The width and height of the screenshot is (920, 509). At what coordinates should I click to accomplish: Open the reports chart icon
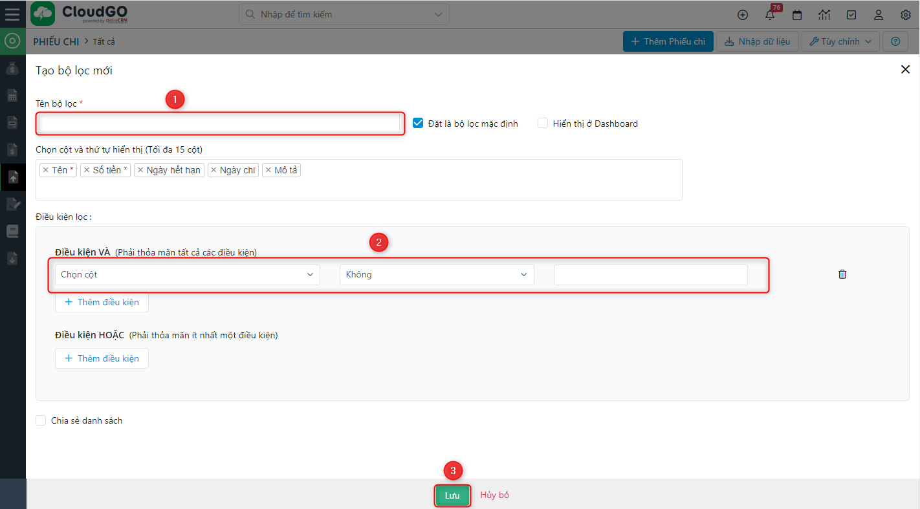[824, 14]
